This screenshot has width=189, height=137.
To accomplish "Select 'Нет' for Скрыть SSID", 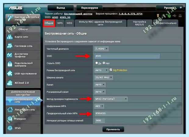I will [104, 63].
